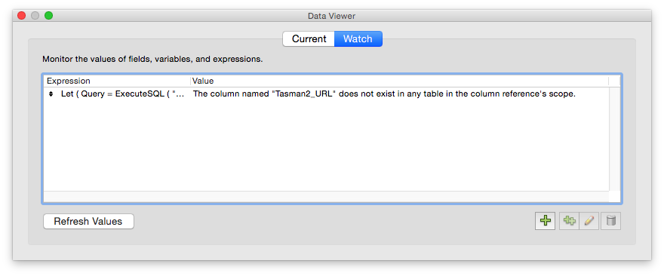Delete the expression using the trash icon

(610, 221)
